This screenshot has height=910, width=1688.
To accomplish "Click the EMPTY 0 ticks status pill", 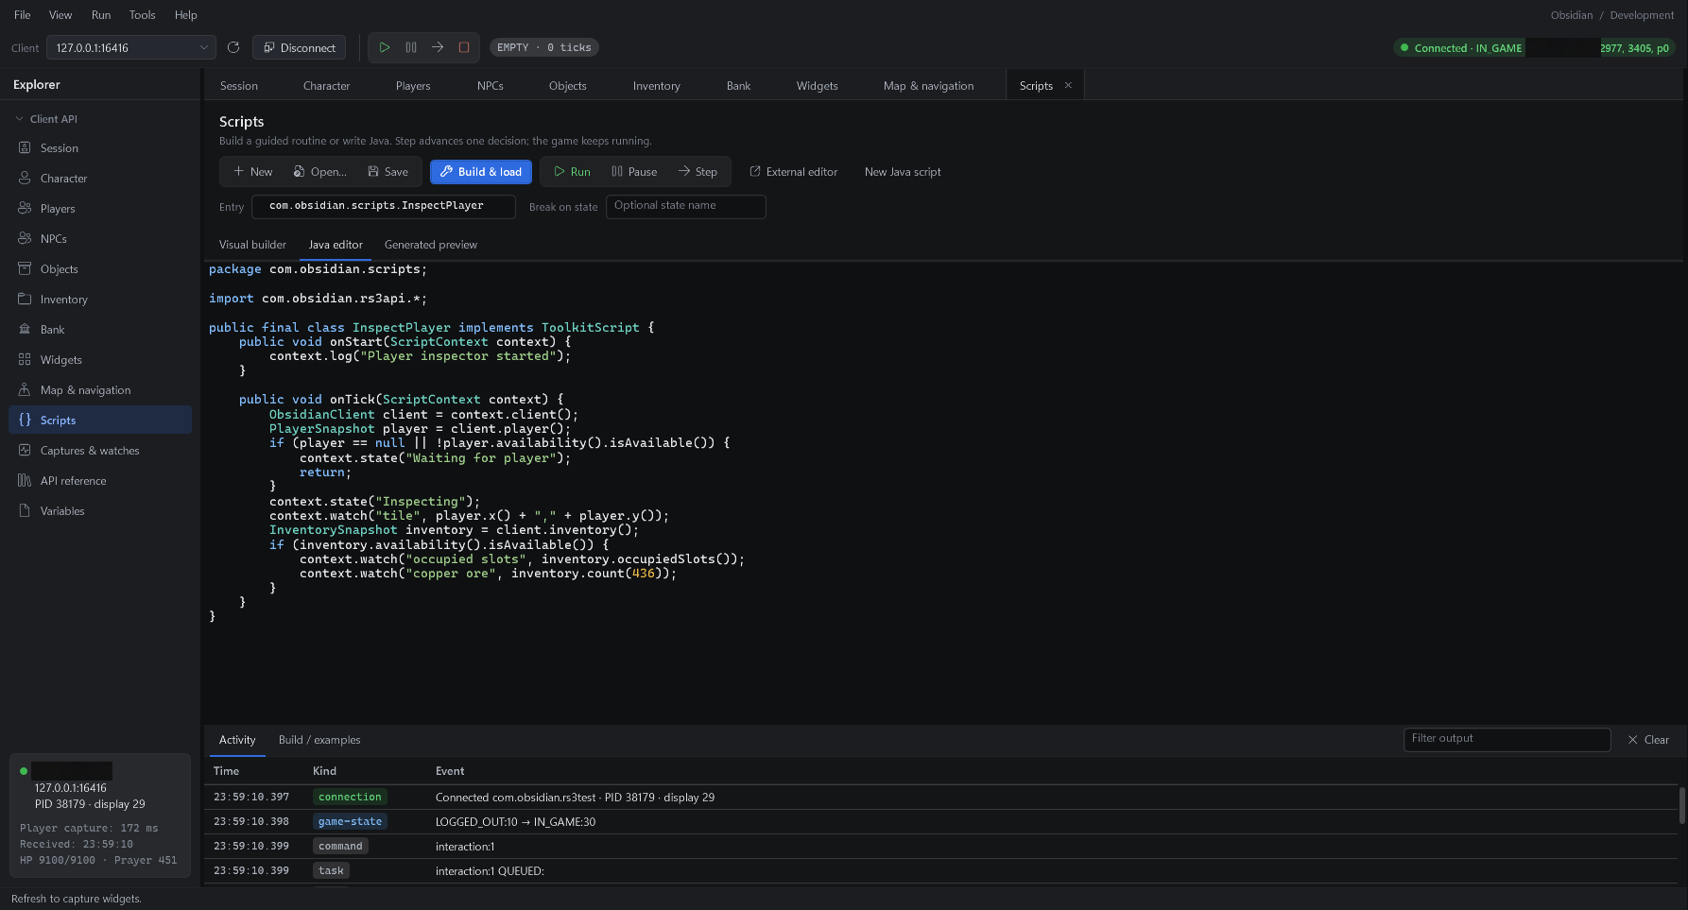I will pyautogui.click(x=544, y=47).
